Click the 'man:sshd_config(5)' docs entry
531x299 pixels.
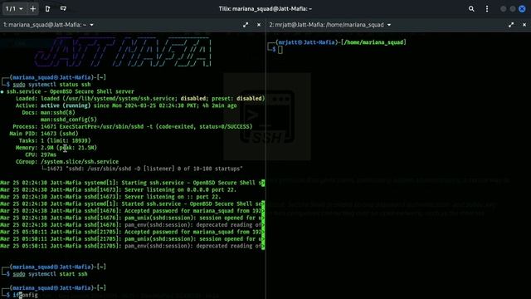pos(68,120)
